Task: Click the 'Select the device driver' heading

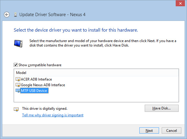Action: (x=76, y=30)
